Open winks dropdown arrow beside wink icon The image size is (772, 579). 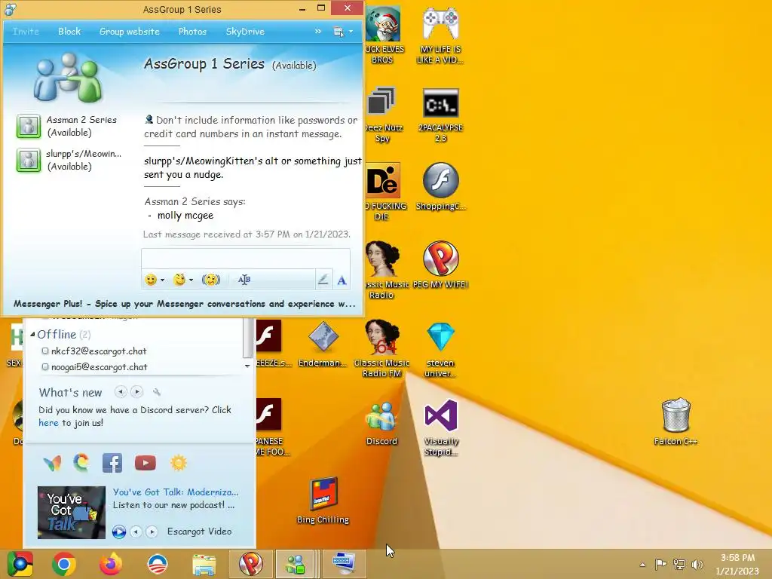point(191,280)
